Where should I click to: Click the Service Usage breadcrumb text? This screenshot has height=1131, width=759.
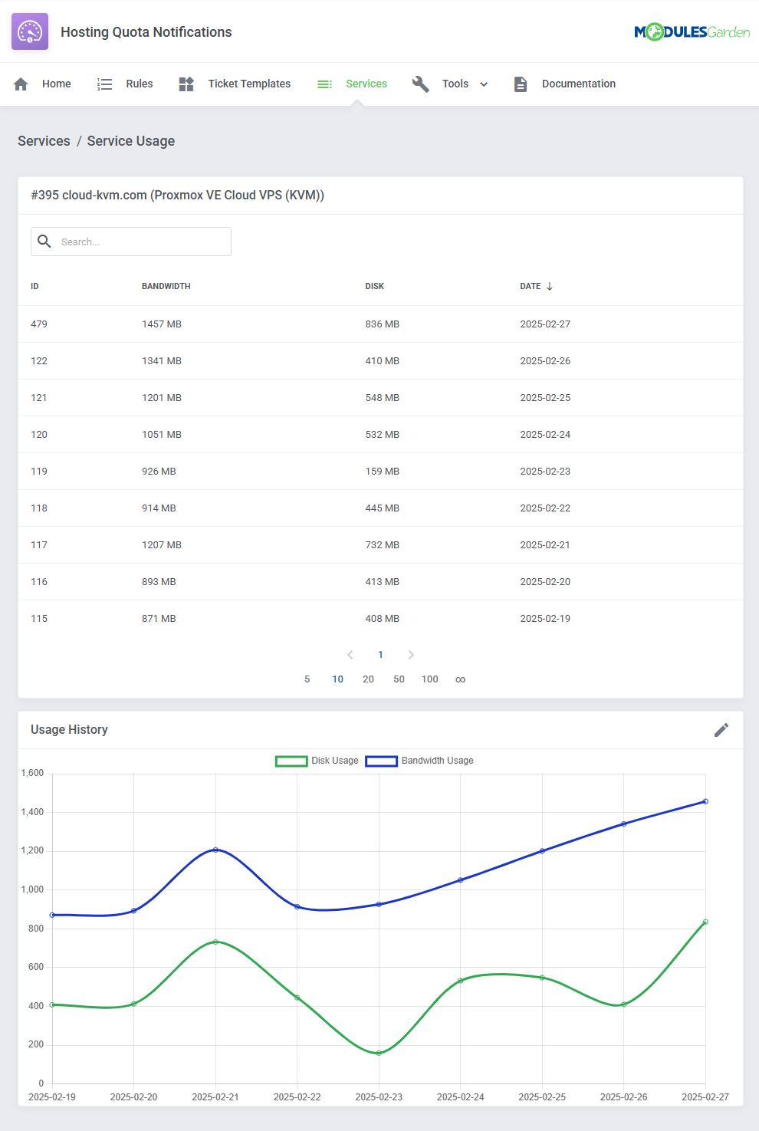point(131,141)
